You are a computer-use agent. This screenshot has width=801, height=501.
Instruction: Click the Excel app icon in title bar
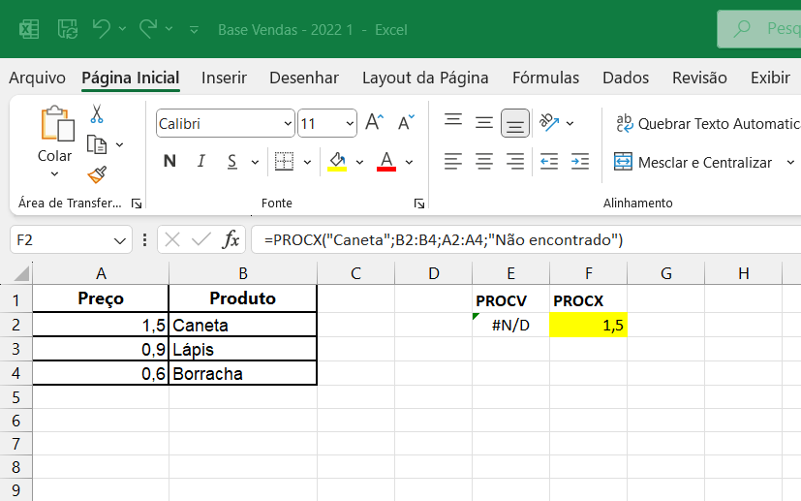click(x=29, y=29)
